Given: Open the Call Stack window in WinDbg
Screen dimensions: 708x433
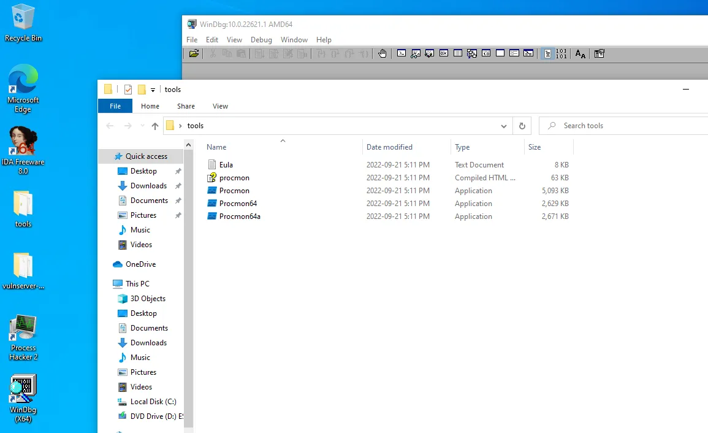Looking at the screenshot, I should click(471, 53).
